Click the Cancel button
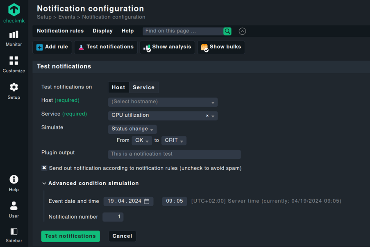This screenshot has height=247, width=370. [x=122, y=236]
